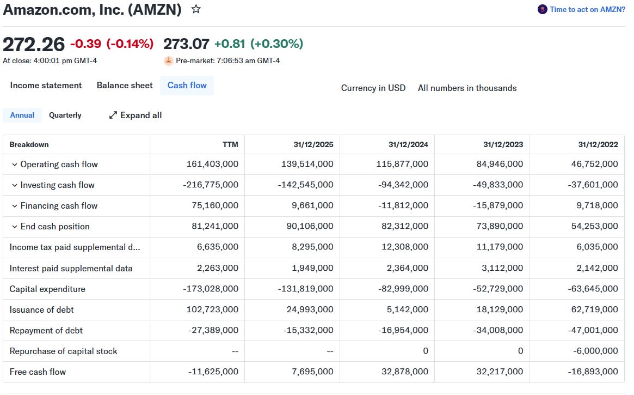634x395 pixels.
Task: Click Financing cash flow TTM value 75,160,000
Action: pos(215,205)
